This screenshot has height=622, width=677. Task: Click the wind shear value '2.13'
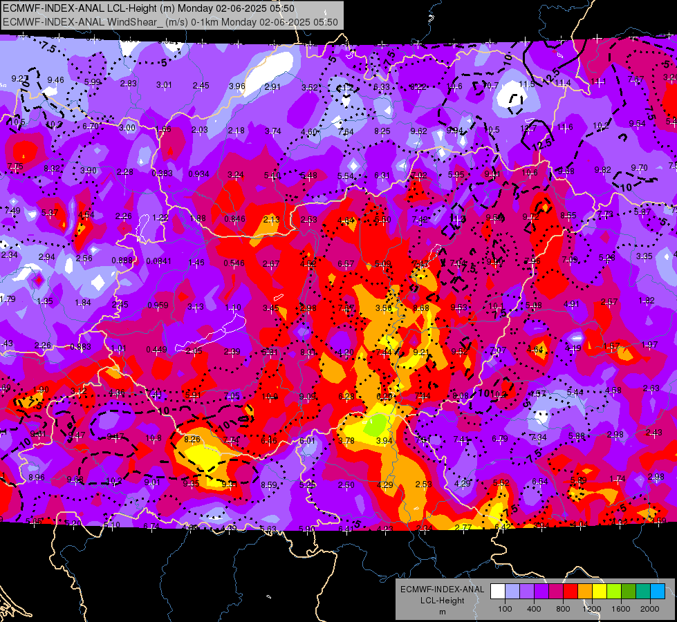click(272, 219)
